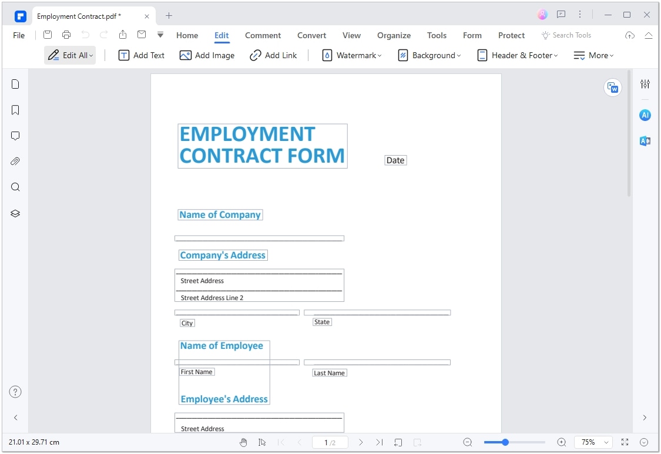Select the Name of Company heading
This screenshot has width=661, height=454.
click(x=220, y=214)
